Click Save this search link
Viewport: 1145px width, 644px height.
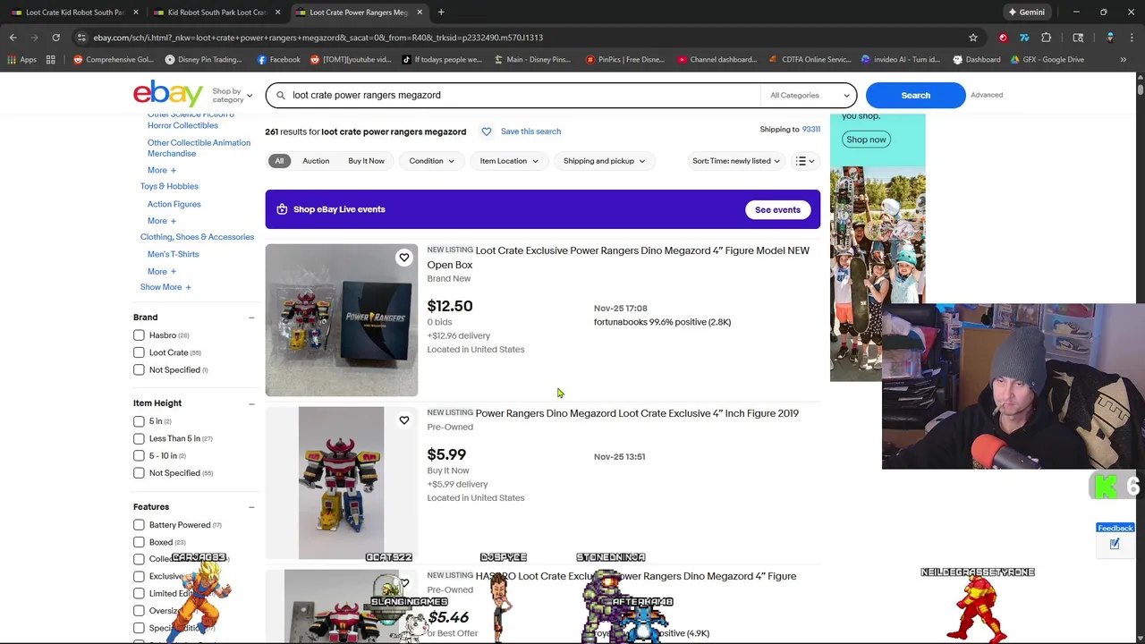(x=530, y=131)
